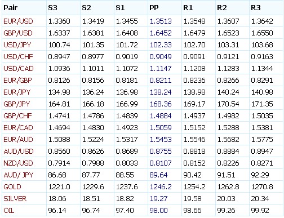284x218 pixels.
Task: Click the USD/CAD R3 value 1.1344
Action: click(262, 69)
